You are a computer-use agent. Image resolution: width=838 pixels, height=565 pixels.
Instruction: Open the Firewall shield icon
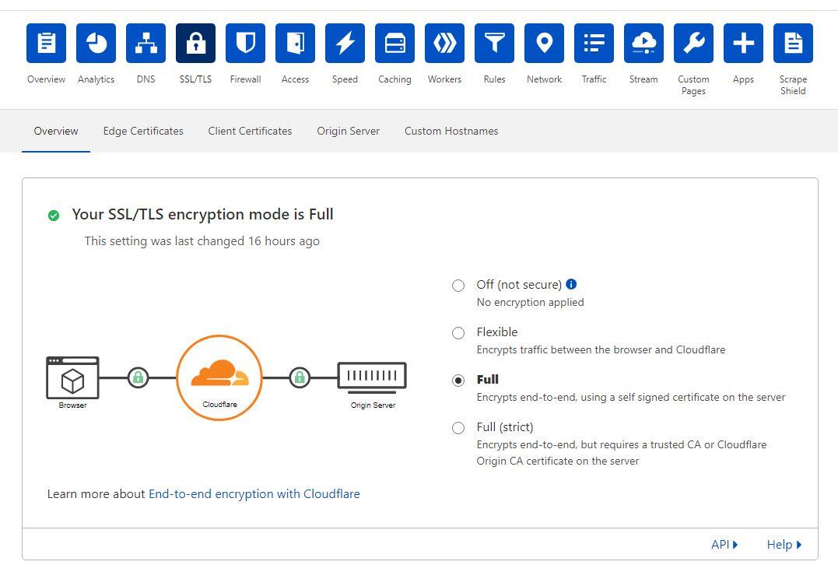tap(245, 44)
